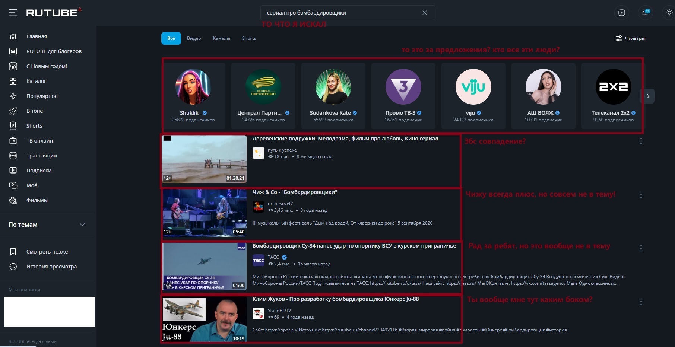Click the notifications bell icon
The width and height of the screenshot is (675, 347).
[x=645, y=13]
